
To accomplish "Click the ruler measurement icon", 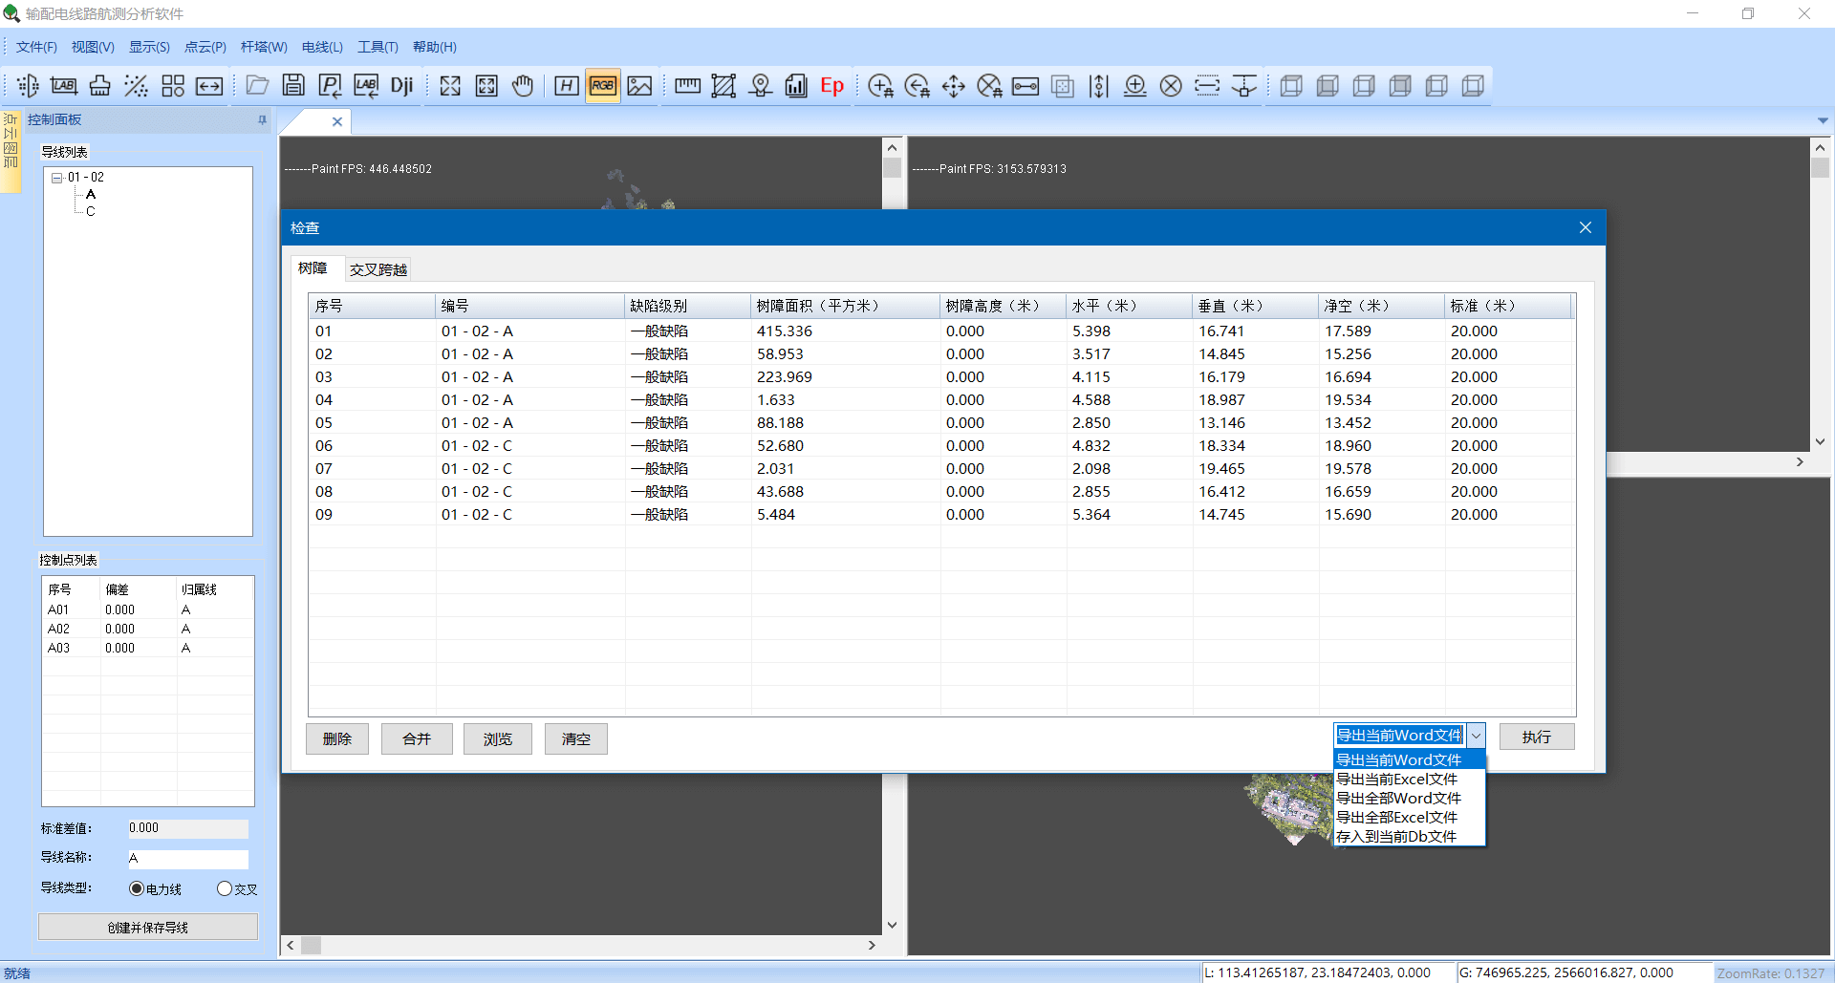I will coord(687,85).
